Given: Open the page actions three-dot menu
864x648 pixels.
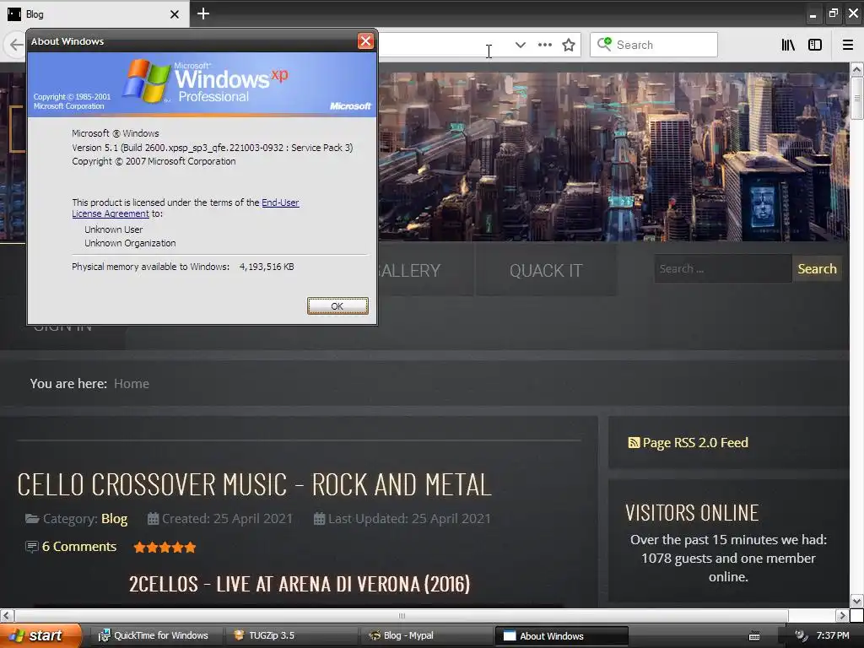Looking at the screenshot, I should [x=544, y=45].
